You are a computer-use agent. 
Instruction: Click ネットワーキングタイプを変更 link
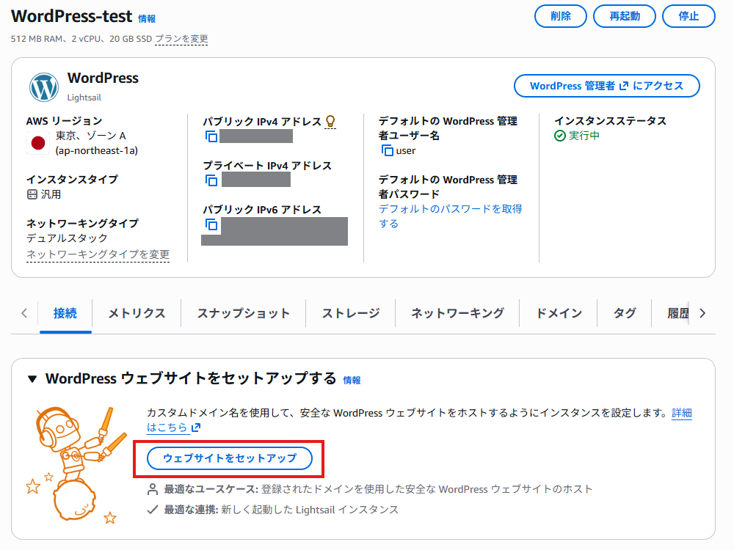point(98,254)
